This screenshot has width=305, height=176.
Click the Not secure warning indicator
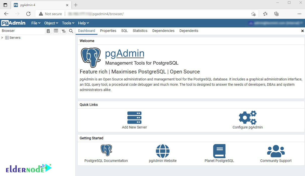50,14
